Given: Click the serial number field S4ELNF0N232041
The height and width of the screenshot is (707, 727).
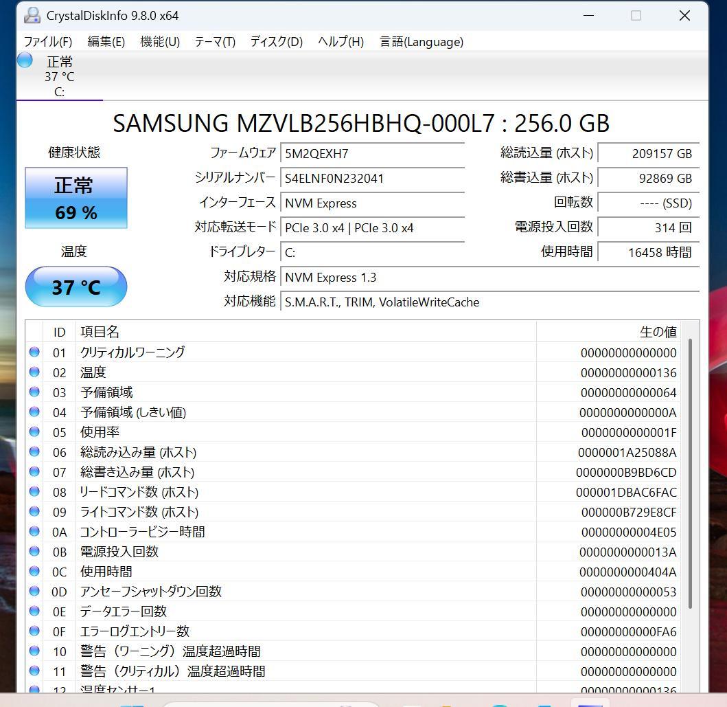Looking at the screenshot, I should click(372, 178).
